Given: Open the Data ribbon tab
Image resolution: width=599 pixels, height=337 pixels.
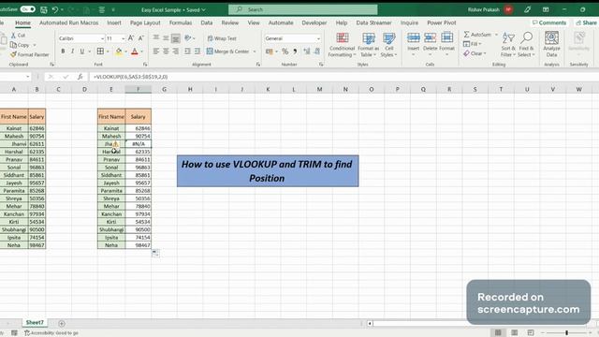Looking at the screenshot, I should (207, 22).
